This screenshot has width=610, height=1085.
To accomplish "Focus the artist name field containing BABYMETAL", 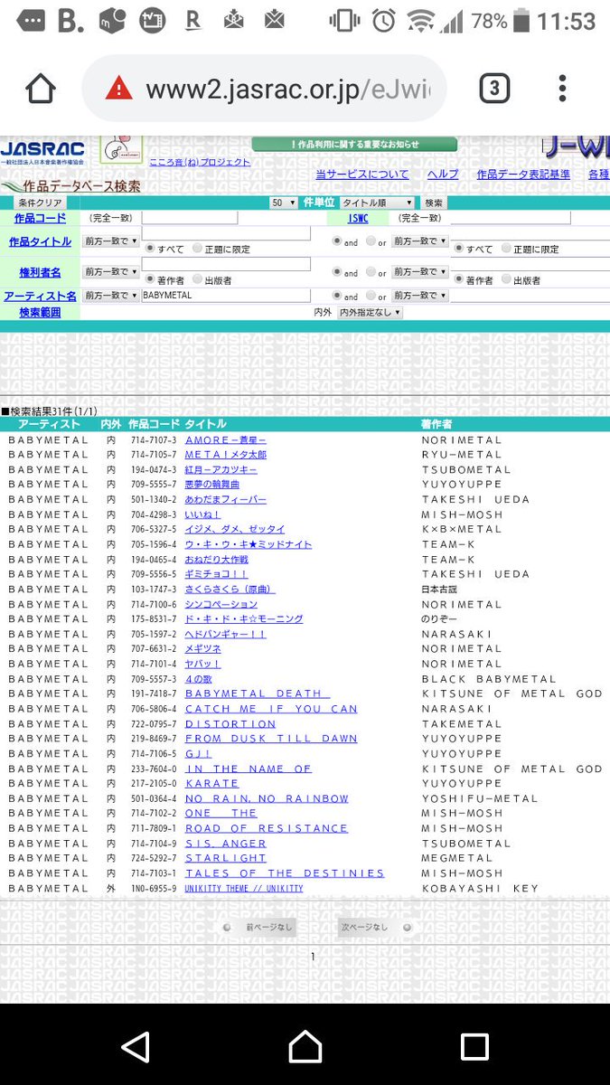I will coord(226,296).
